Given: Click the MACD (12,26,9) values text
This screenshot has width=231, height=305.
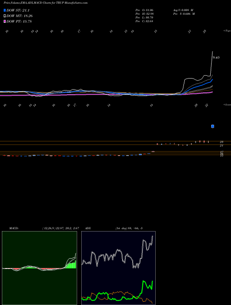Looking at the screenshot, I should click(x=61, y=228).
